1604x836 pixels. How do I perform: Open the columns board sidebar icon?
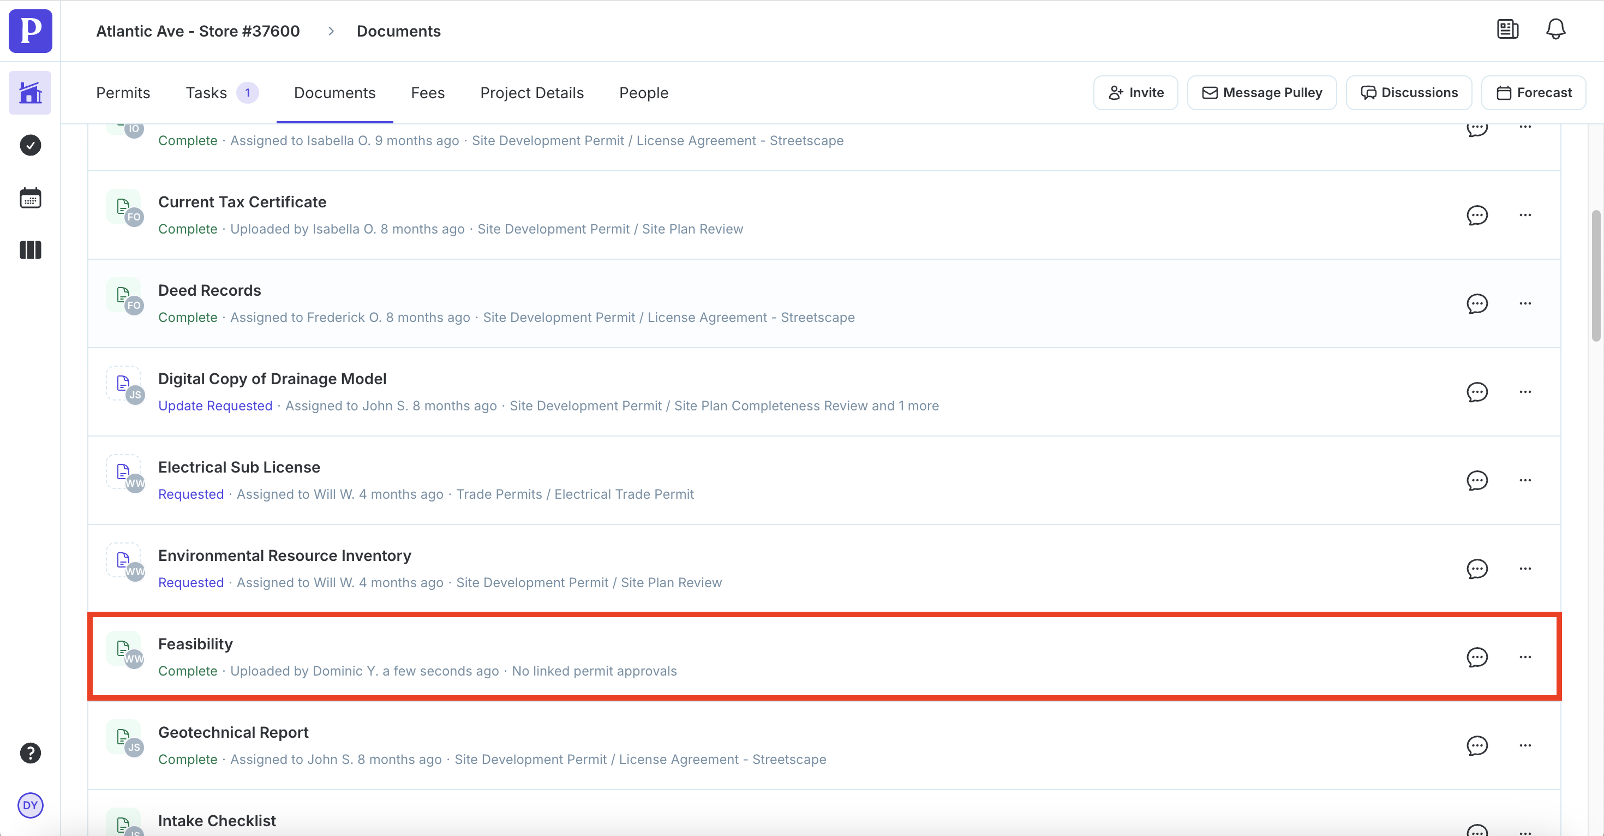(x=30, y=250)
